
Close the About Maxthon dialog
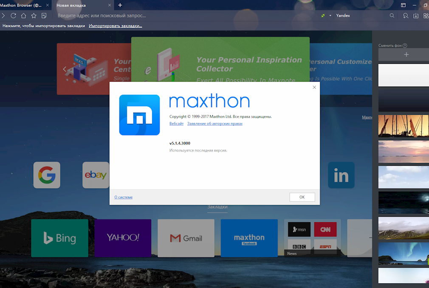tap(314, 87)
